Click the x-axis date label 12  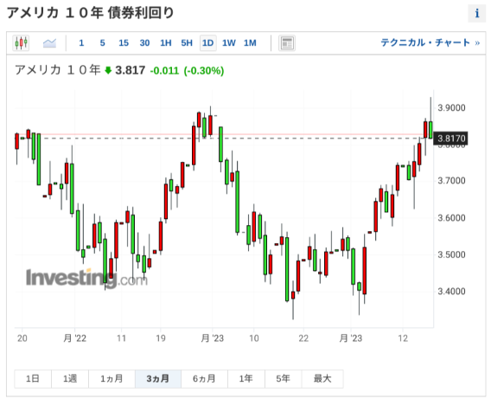403,338
